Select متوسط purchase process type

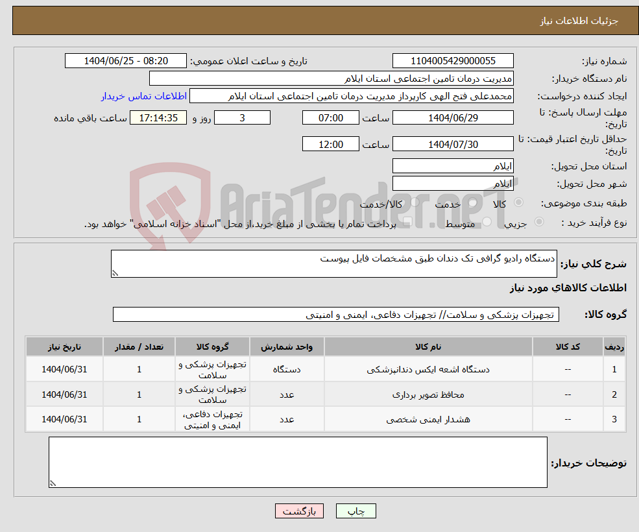click(487, 219)
